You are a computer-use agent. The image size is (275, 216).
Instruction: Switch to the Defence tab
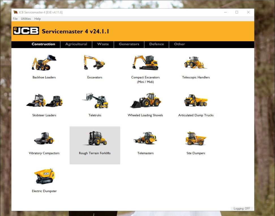click(x=157, y=44)
